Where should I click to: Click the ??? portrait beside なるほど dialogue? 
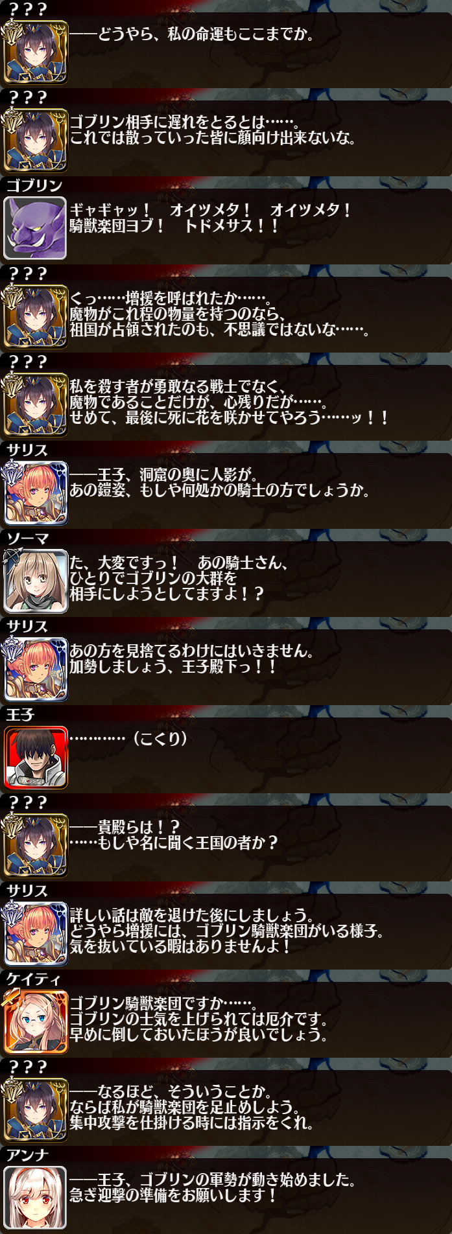tap(35, 1110)
